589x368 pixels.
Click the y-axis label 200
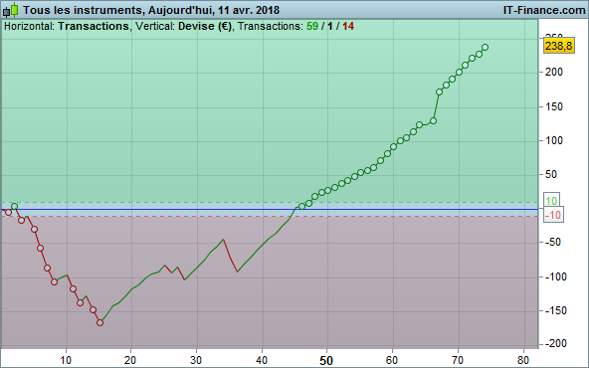(x=554, y=72)
